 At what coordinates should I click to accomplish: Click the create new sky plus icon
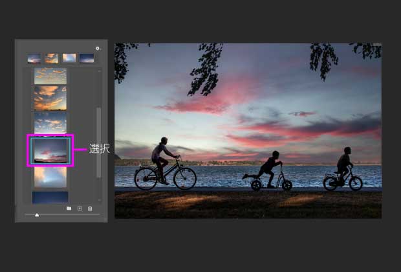80,209
